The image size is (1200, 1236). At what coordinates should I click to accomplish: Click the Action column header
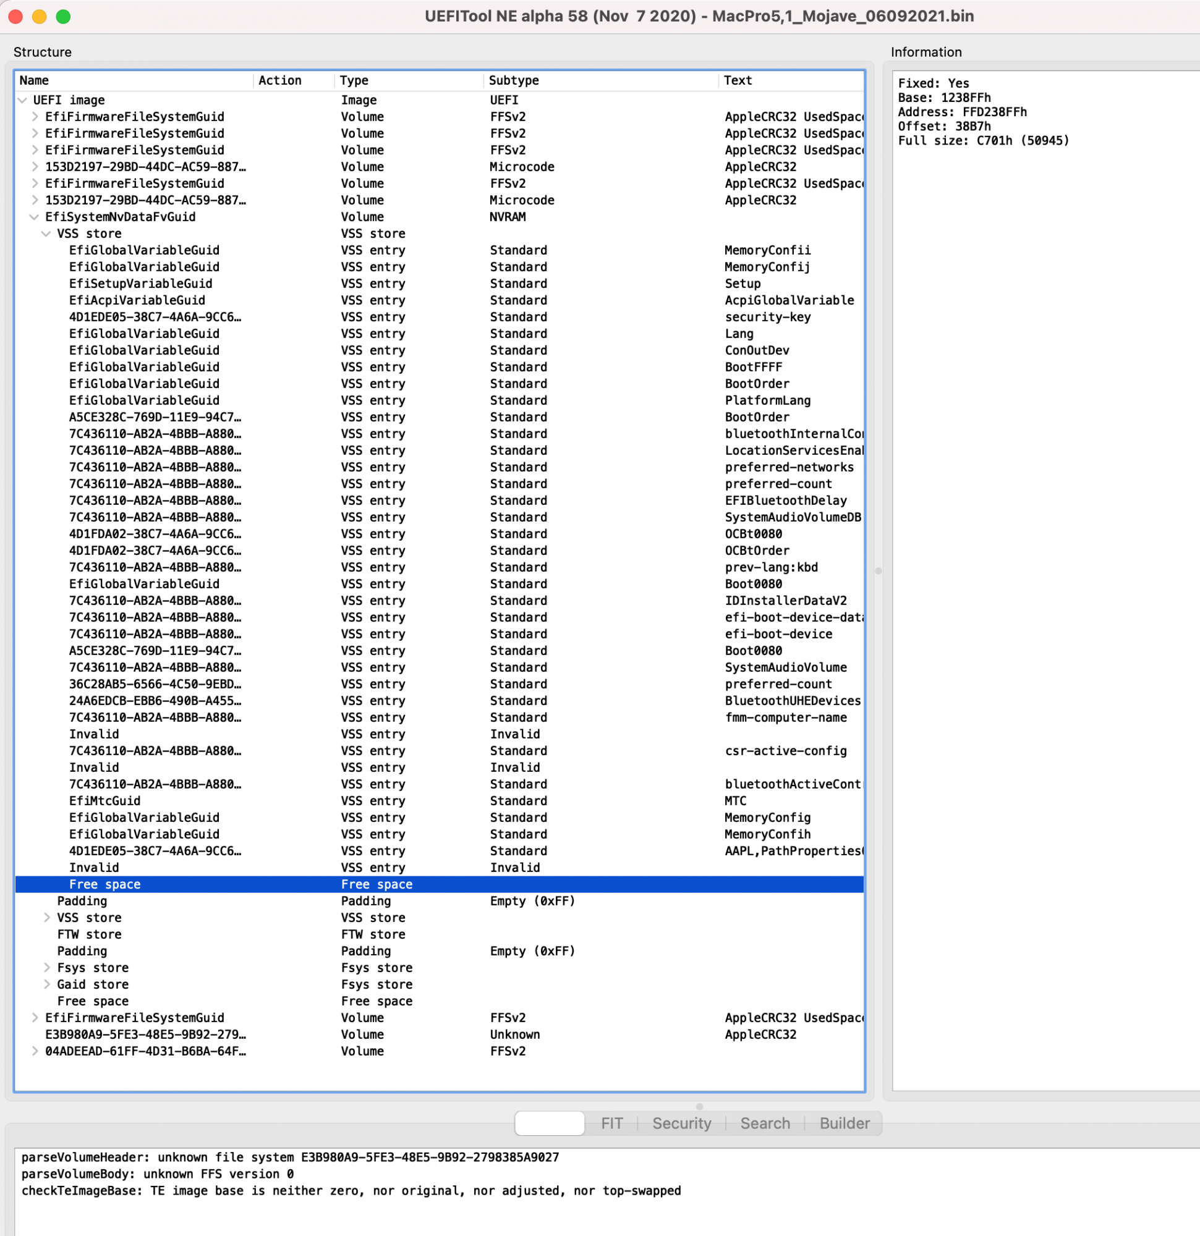pos(280,81)
